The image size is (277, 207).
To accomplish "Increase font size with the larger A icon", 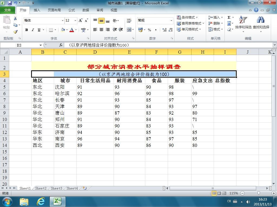I will (x=80, y=20).
